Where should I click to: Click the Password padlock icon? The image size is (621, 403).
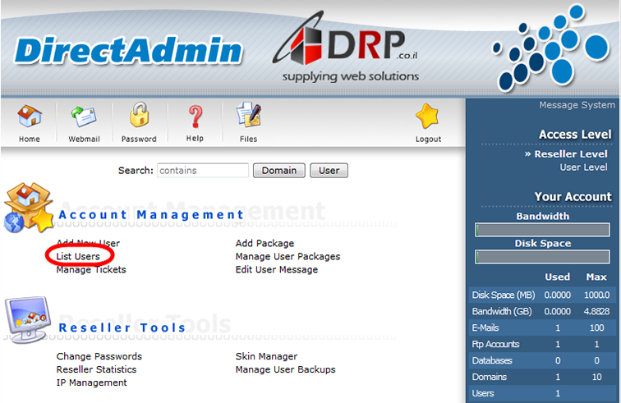click(139, 117)
